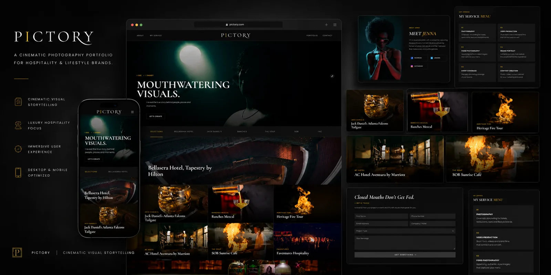Click the Say Something submit button

coord(405,255)
